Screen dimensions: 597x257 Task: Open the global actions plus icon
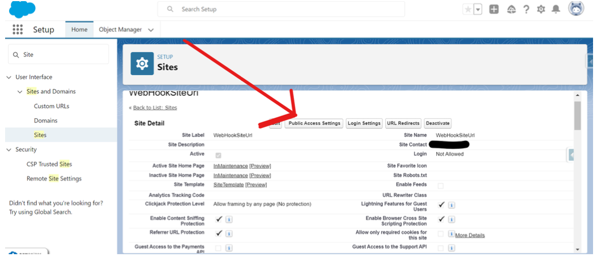point(494,10)
